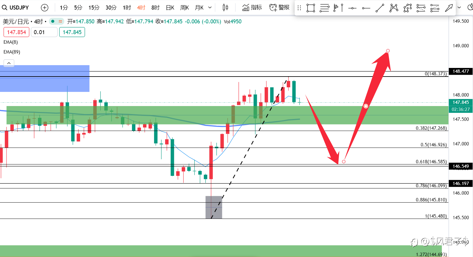
Task: Select the EMA(89) indicator label
Action: (12, 52)
